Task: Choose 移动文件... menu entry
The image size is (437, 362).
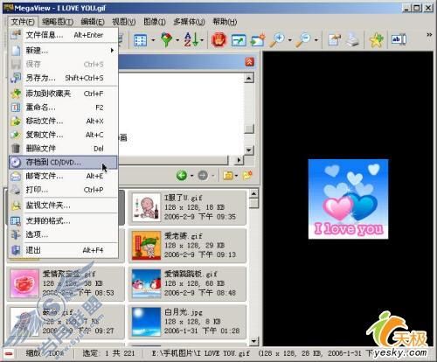Action: coord(63,121)
